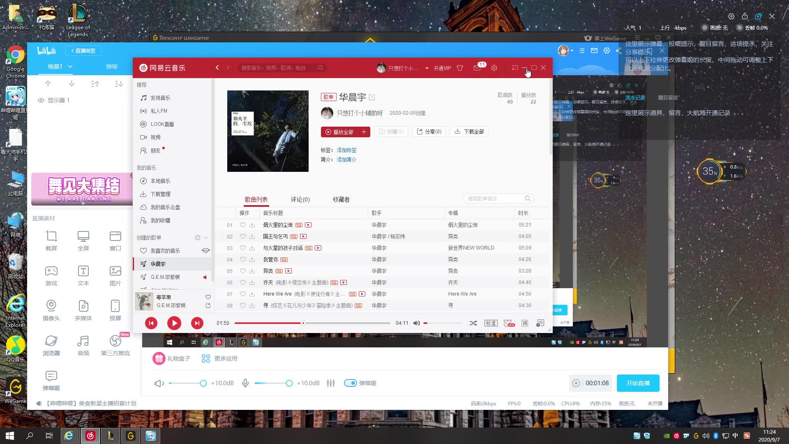Open the 收藏者 tab
The height and width of the screenshot is (444, 789).
341,199
